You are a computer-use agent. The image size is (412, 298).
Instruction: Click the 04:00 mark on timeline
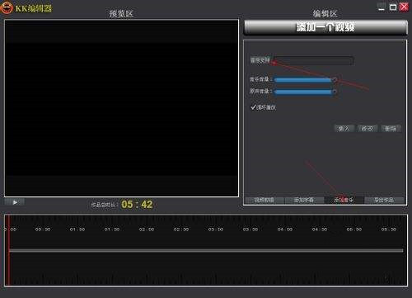click(x=285, y=229)
